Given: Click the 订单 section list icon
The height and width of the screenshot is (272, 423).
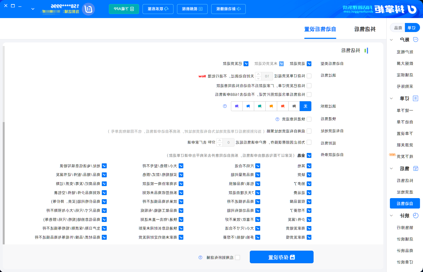Looking at the screenshot, I should click(x=416, y=98).
